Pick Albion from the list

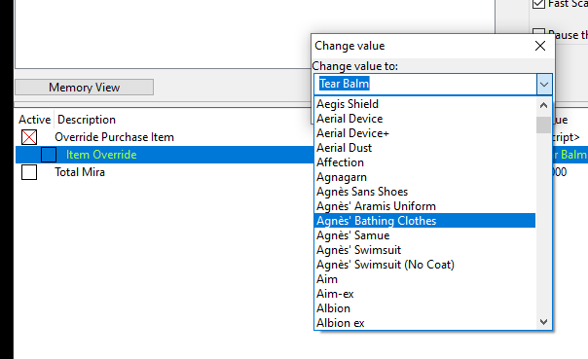point(424,308)
